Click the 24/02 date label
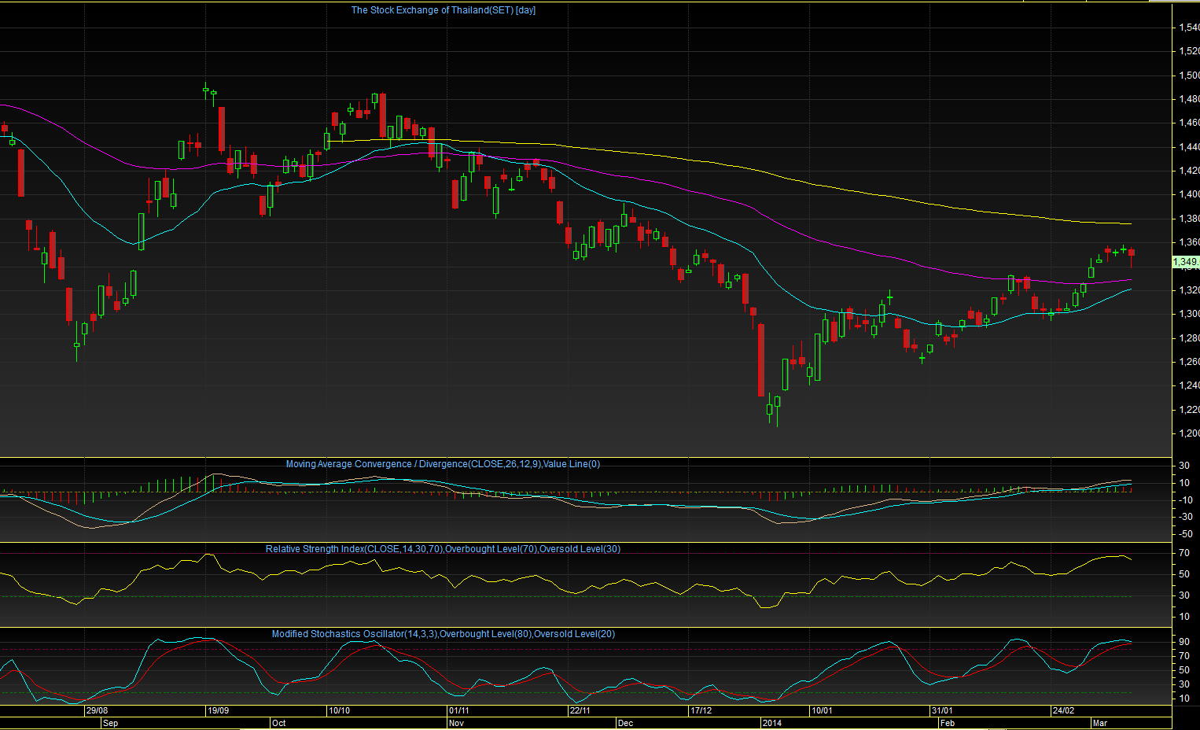This screenshot has height=730, width=1200. pos(1063,710)
